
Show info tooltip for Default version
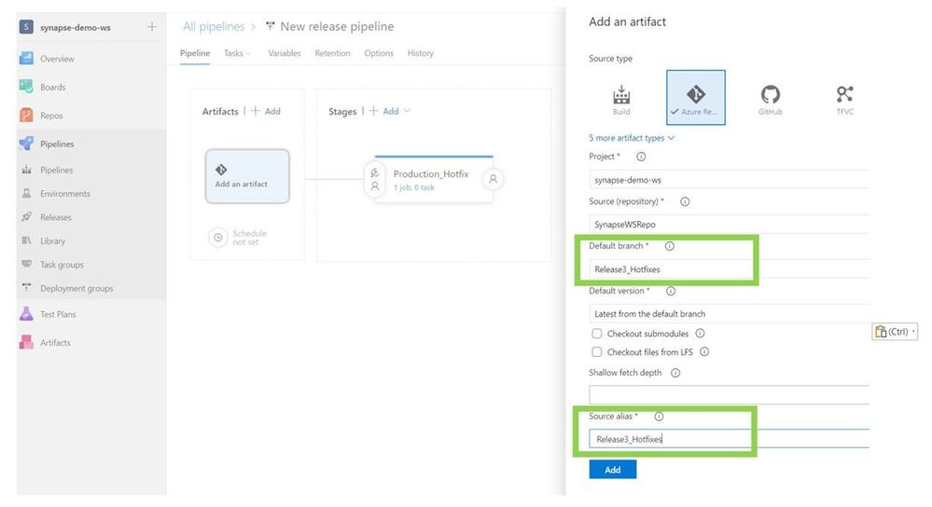point(671,291)
